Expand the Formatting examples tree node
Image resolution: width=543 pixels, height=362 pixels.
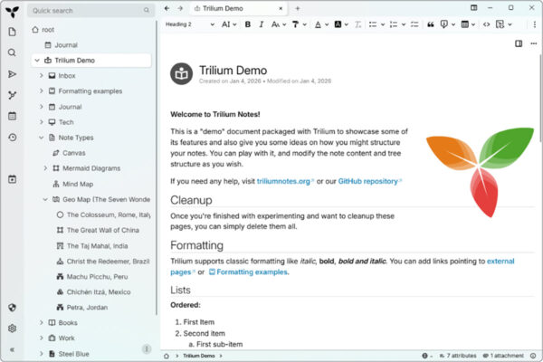pyautogui.click(x=42, y=90)
